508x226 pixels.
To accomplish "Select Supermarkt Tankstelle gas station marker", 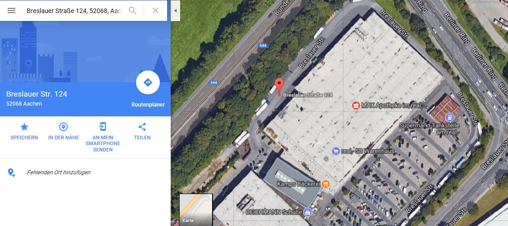I will click(449, 117).
